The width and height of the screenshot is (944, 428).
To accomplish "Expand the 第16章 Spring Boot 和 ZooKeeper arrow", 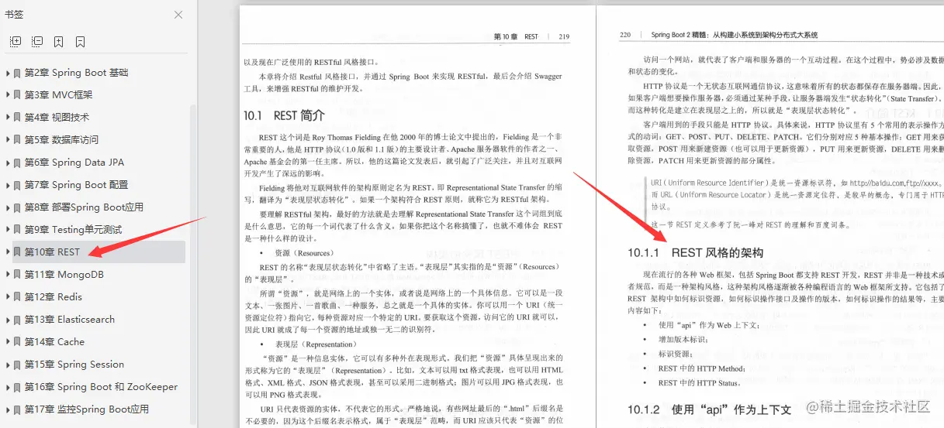I will 8,387.
